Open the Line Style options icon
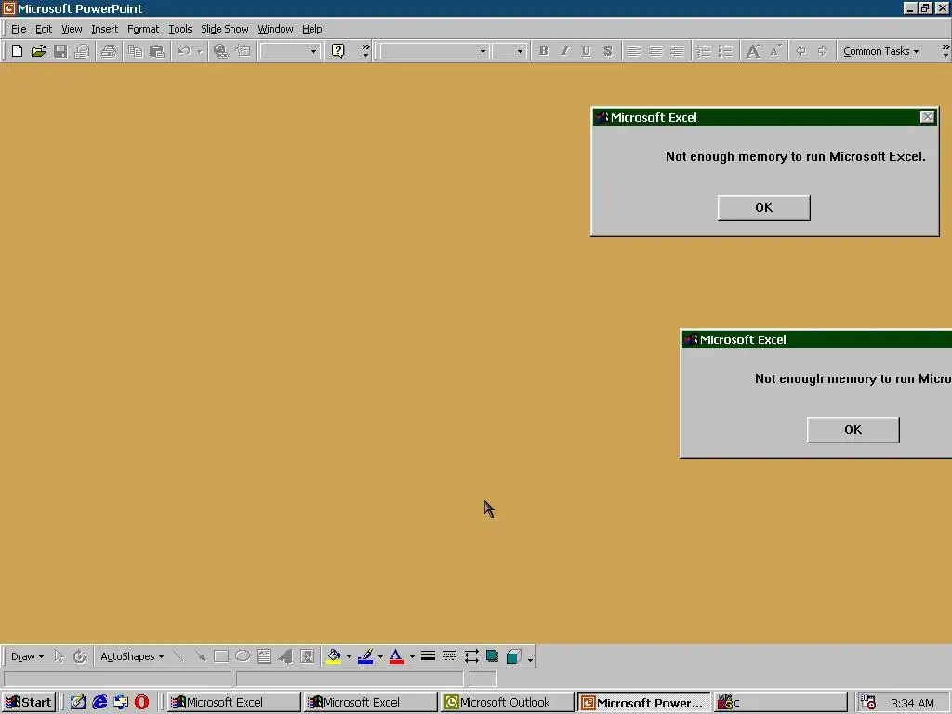Image resolution: width=952 pixels, height=714 pixels. tap(428, 656)
